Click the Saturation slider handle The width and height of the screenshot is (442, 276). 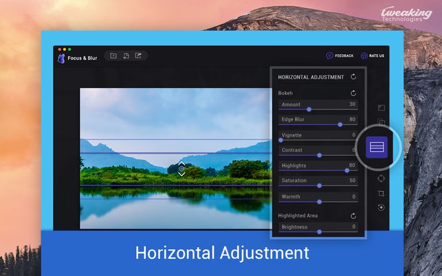click(x=320, y=185)
